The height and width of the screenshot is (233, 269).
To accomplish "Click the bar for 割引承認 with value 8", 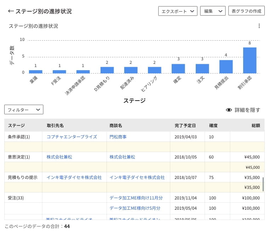I will pyautogui.click(x=250, y=60).
